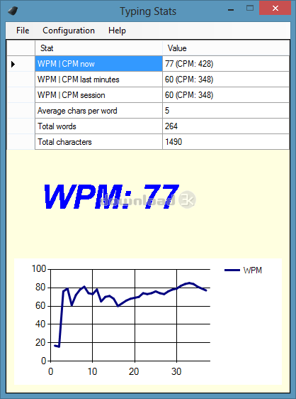The height and width of the screenshot is (399, 296).
Task: Open the Help menu
Action: pos(117,31)
